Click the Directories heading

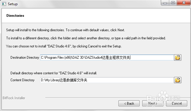(15, 16)
